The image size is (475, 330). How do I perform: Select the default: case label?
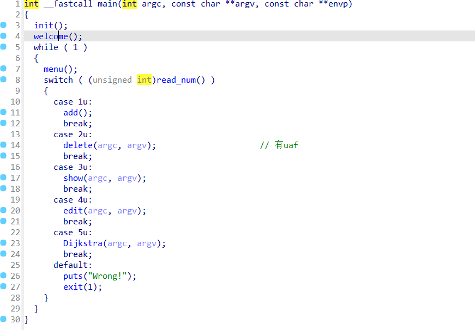[x=73, y=265]
